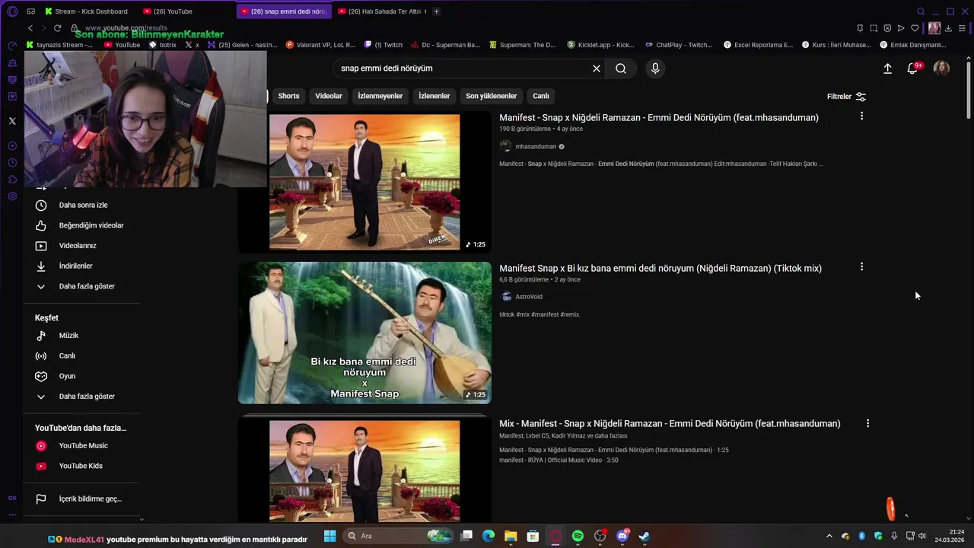The height and width of the screenshot is (548, 974).
Task: Open more options for the Mix playlist
Action: pyautogui.click(x=867, y=423)
